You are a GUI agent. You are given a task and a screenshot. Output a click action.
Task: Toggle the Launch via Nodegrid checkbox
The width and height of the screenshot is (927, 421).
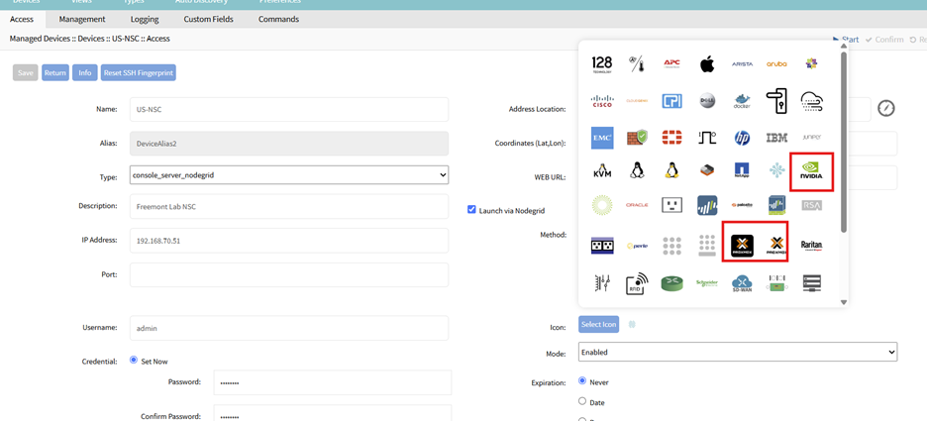click(x=471, y=209)
